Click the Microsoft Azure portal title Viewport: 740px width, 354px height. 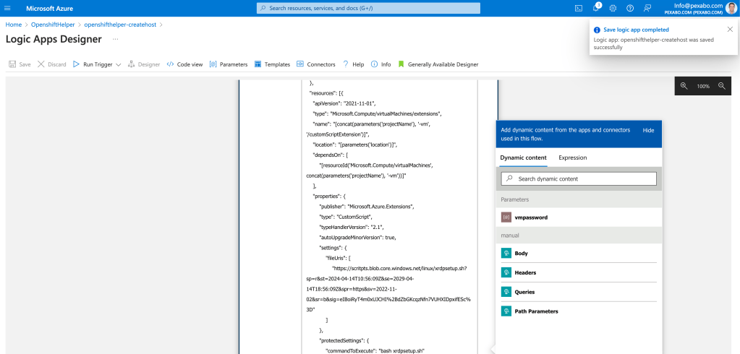(x=50, y=9)
